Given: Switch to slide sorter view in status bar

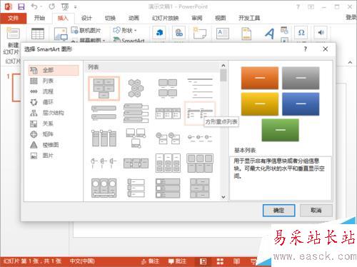Looking at the screenshot, I should pos(220,261).
